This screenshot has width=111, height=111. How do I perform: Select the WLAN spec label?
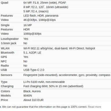point(5,48)
